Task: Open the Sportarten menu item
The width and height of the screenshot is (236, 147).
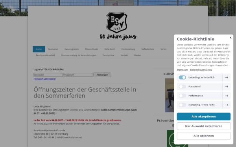Action: coord(53,49)
